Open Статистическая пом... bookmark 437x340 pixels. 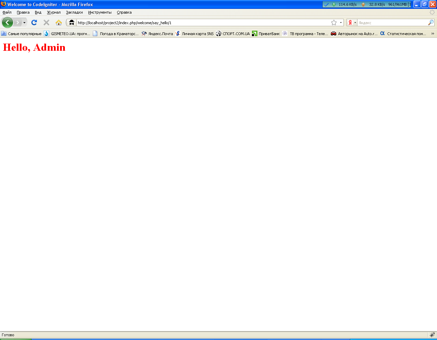tap(403, 34)
